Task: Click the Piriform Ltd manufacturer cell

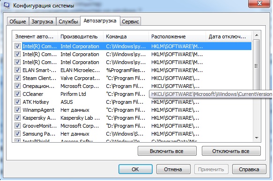Action: point(73,94)
